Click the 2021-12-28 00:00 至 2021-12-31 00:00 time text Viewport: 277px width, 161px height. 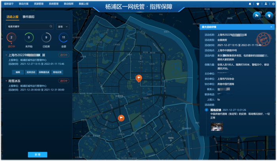coord(42,90)
